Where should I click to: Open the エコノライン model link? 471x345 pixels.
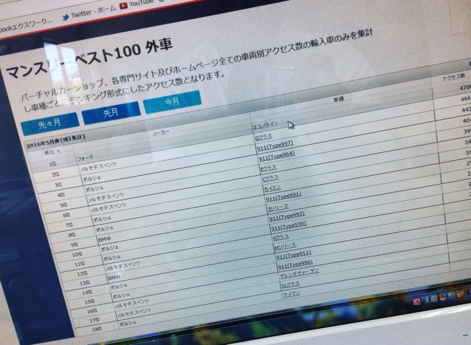(x=266, y=126)
